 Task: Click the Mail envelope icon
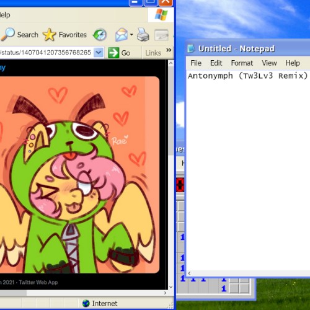122,35
